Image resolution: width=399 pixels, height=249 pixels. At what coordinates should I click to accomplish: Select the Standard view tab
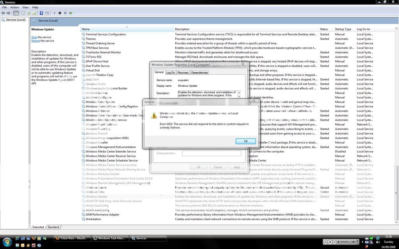[x=53, y=227]
